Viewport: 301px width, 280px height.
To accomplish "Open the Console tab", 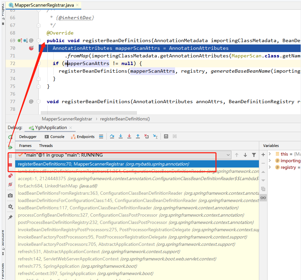I will coord(54,137).
